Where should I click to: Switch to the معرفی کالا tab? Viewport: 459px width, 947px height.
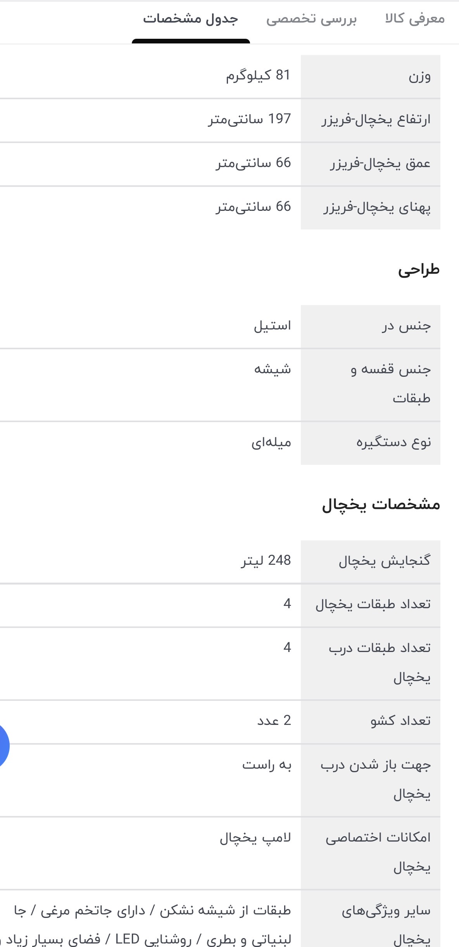pyautogui.click(x=414, y=19)
